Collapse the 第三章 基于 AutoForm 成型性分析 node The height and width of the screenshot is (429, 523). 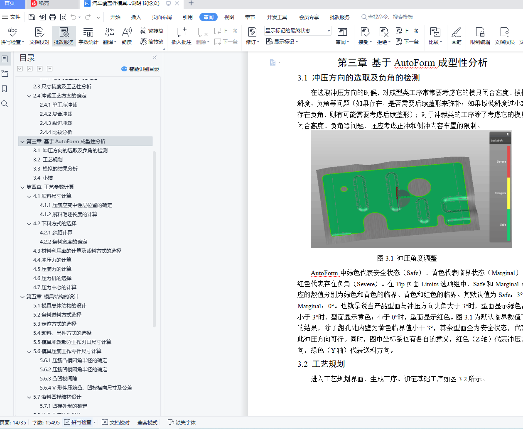(x=22, y=141)
